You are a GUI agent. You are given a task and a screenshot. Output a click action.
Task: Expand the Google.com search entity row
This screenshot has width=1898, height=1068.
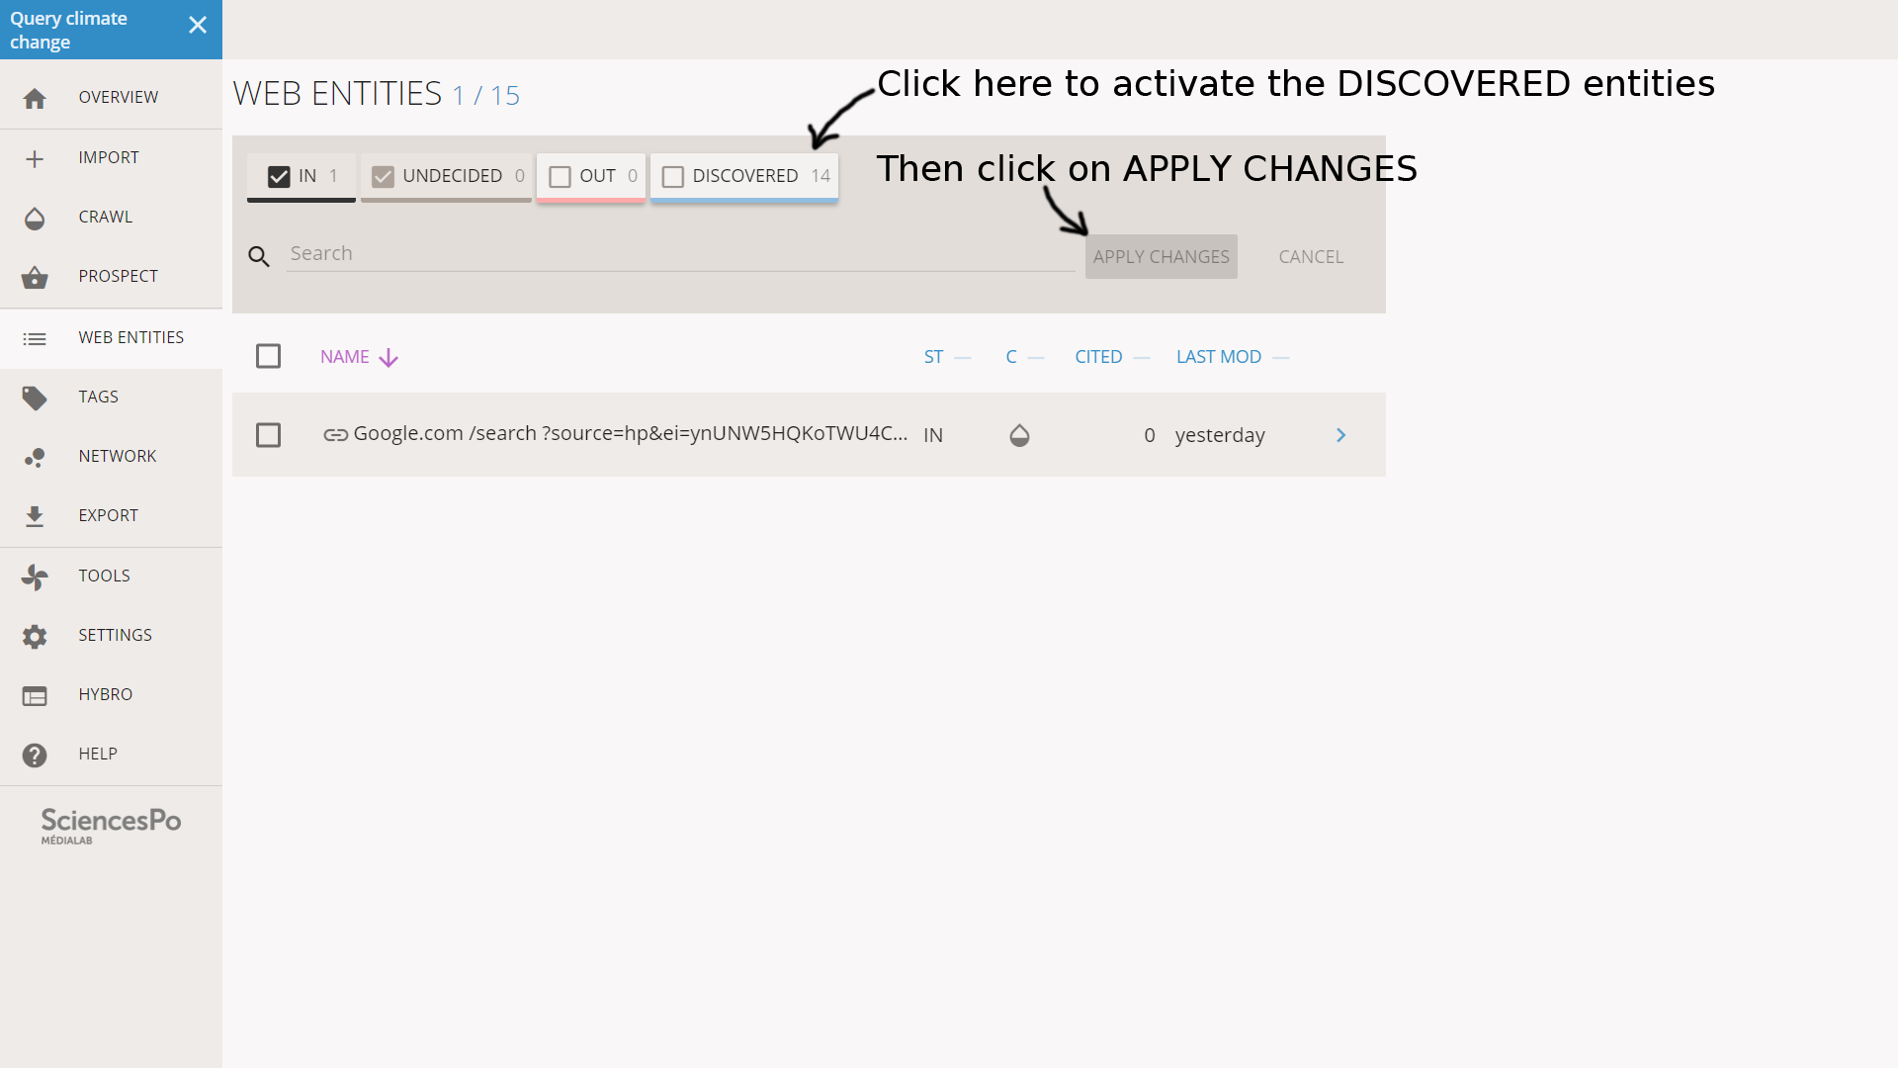(1340, 434)
